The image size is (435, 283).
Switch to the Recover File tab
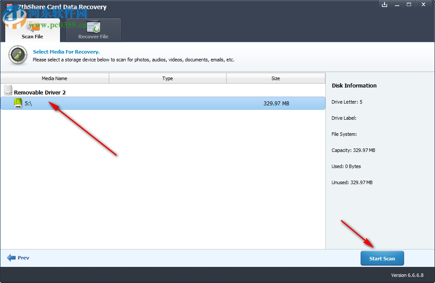coord(93,30)
